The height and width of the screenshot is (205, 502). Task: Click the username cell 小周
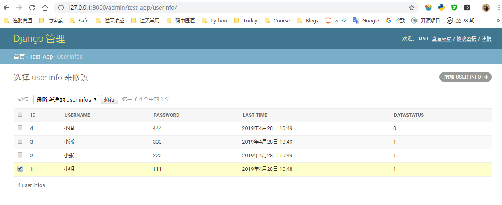click(69, 128)
